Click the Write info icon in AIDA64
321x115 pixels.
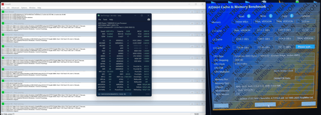click(x=271, y=16)
